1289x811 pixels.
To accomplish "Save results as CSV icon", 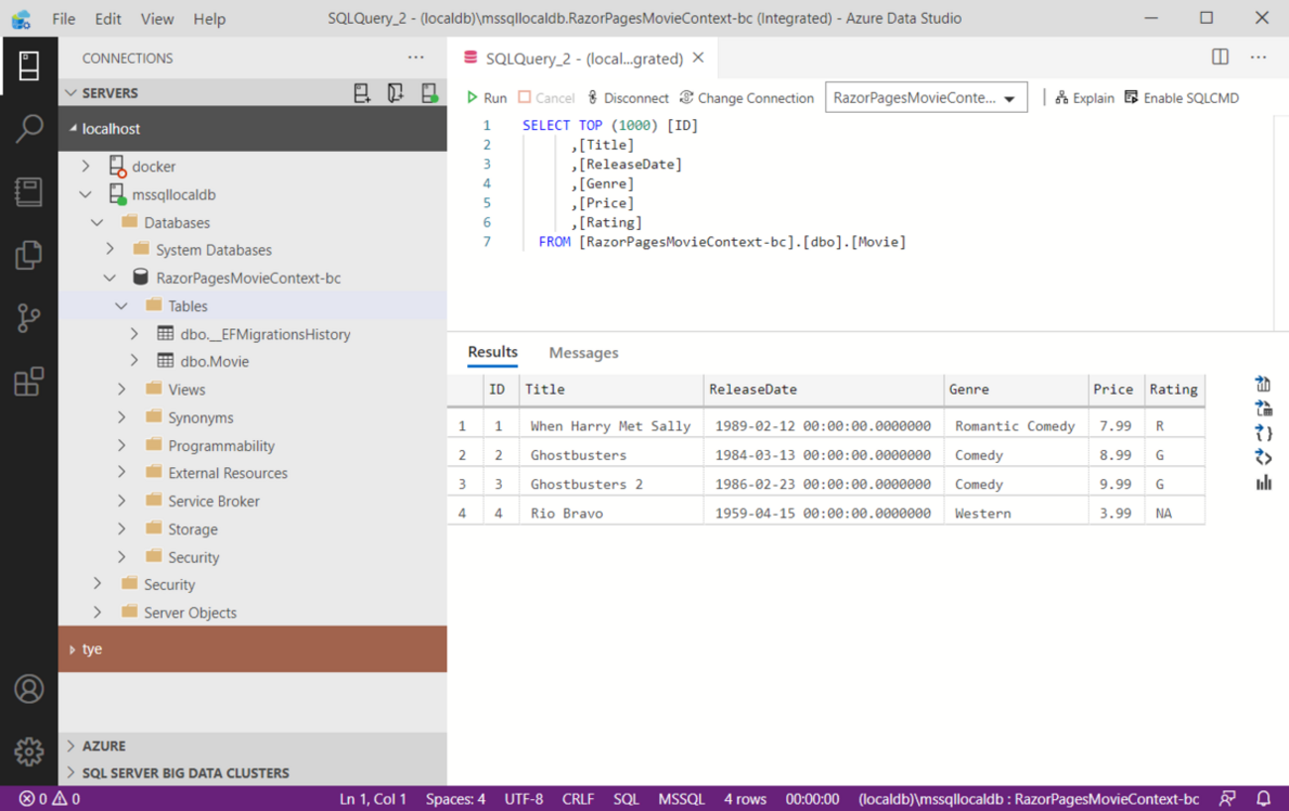I will click(x=1263, y=385).
